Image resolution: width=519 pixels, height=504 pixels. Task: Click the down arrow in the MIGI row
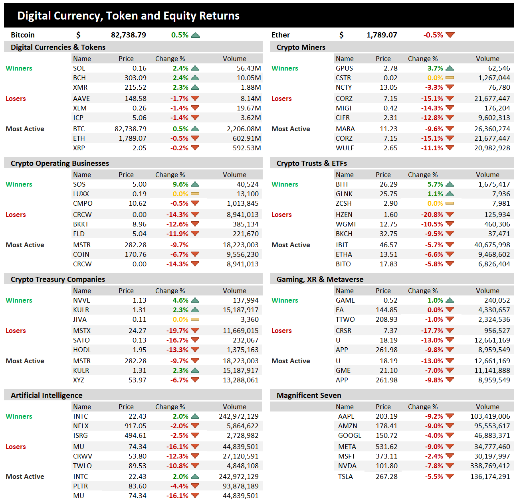(450, 108)
